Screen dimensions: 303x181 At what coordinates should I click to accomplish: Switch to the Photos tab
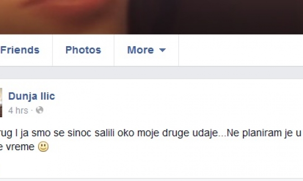pos(83,50)
